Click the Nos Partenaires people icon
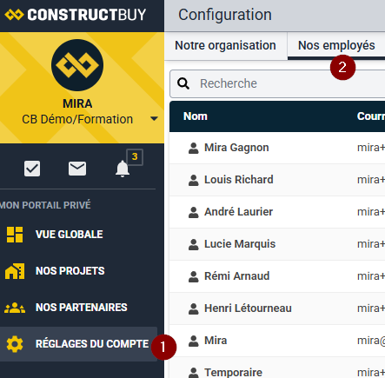Image resolution: width=385 pixels, height=378 pixels. (15, 308)
